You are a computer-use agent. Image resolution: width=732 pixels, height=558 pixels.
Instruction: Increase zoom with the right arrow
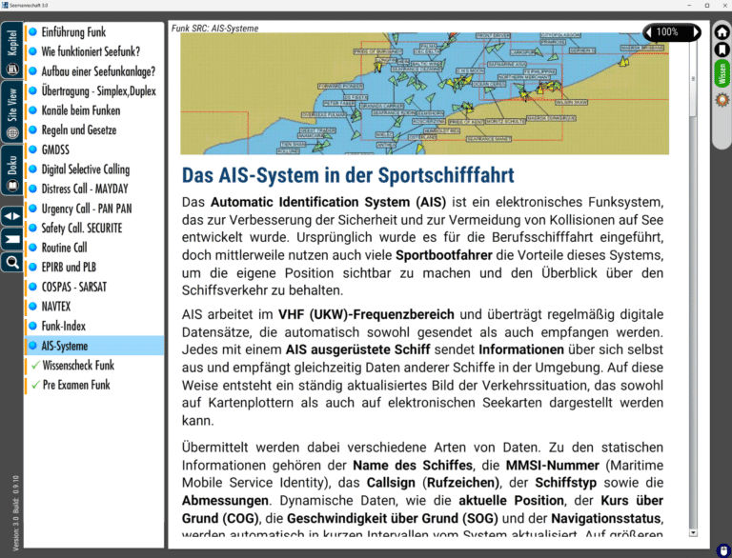696,32
